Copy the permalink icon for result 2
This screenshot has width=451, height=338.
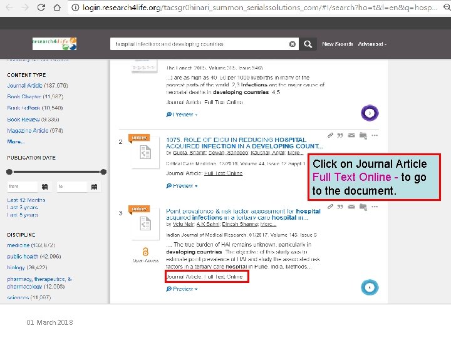[x=330, y=135]
